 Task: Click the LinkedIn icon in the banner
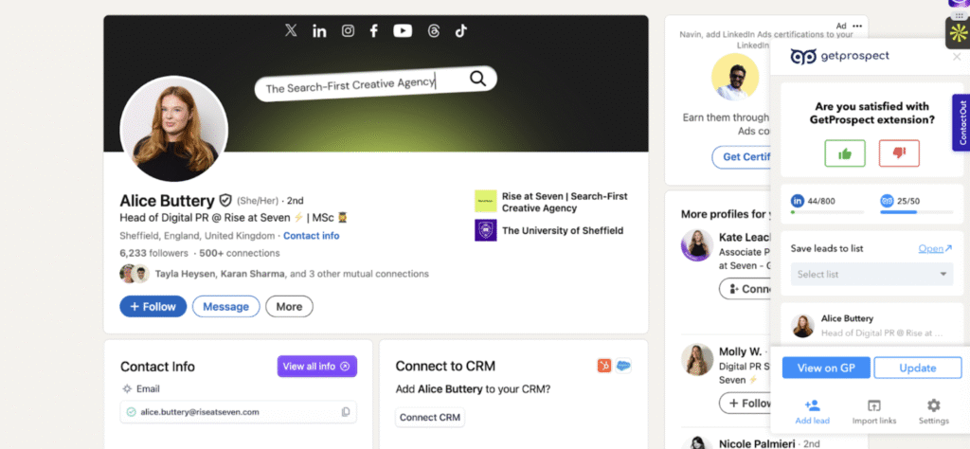(x=319, y=31)
